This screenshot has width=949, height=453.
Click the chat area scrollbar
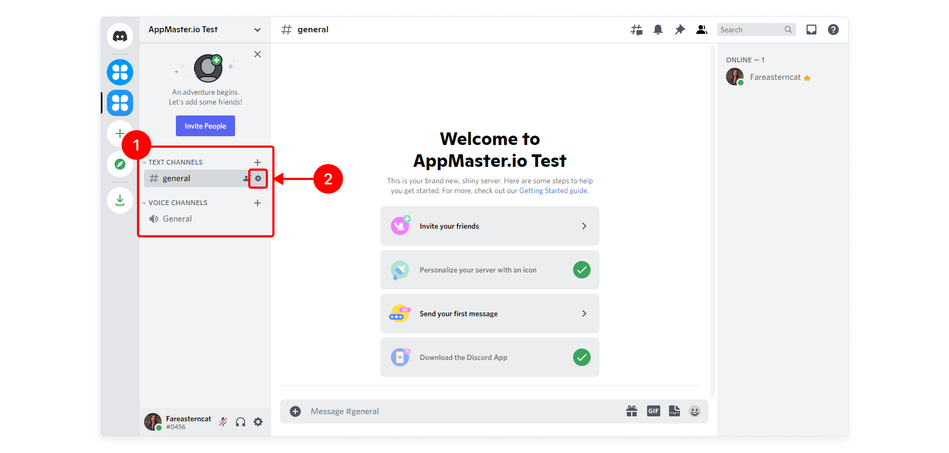tap(713, 222)
